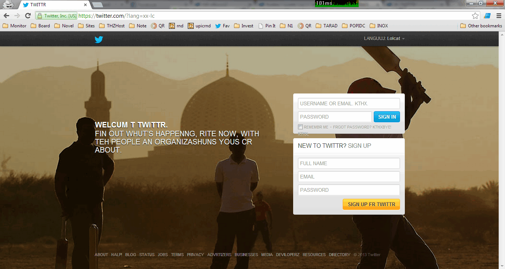
Task: Open the Novel bookmarks folder
Action: 64,26
